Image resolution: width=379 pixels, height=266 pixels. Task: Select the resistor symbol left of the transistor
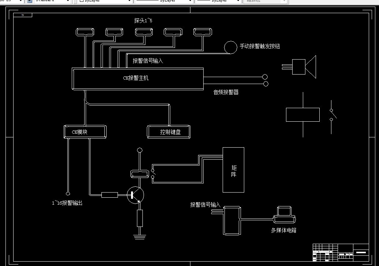pyautogui.click(x=109, y=195)
